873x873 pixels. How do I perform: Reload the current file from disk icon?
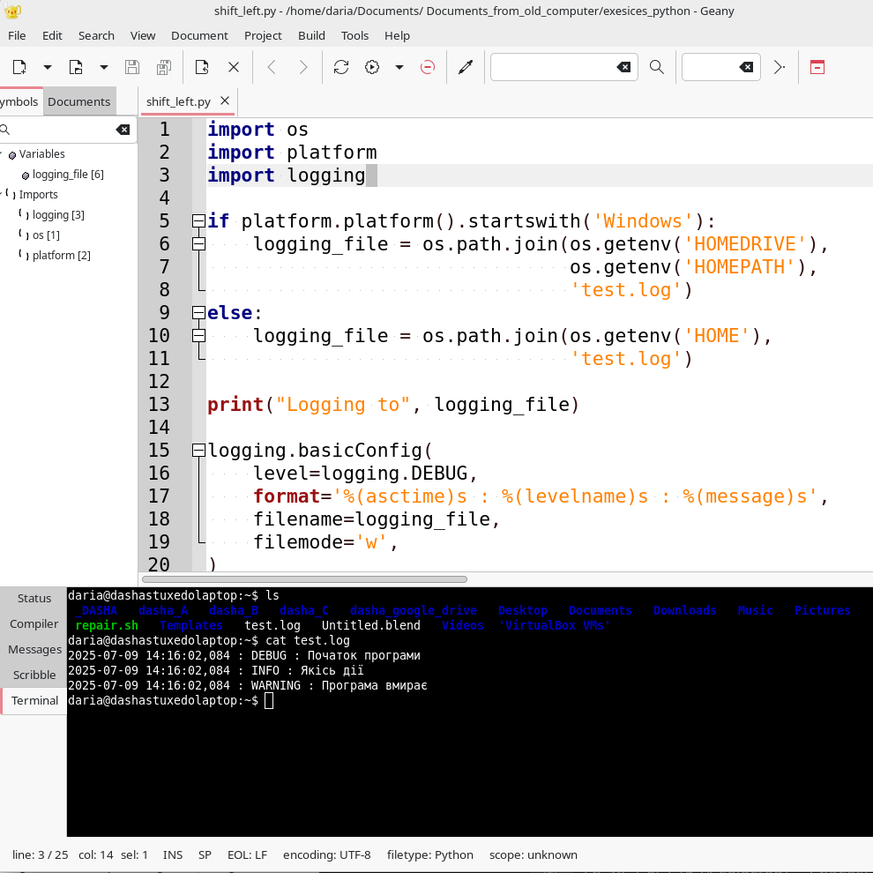(x=202, y=67)
